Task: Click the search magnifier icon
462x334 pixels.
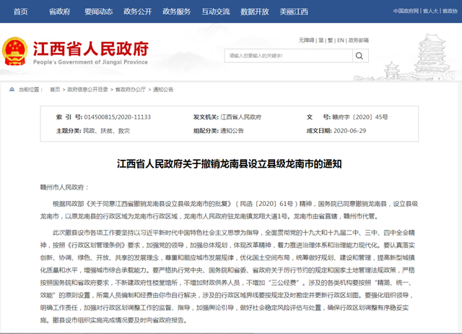Action: coord(359,56)
